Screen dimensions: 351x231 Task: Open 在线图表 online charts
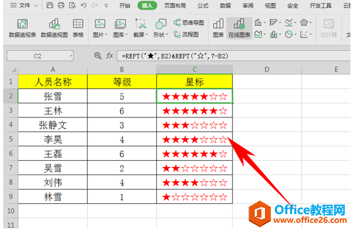click(x=239, y=28)
